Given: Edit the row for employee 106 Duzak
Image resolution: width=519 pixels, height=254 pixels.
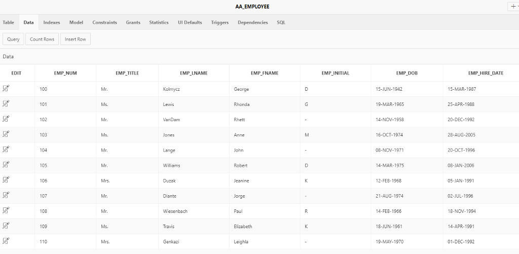Looking at the screenshot, I should (6, 179).
